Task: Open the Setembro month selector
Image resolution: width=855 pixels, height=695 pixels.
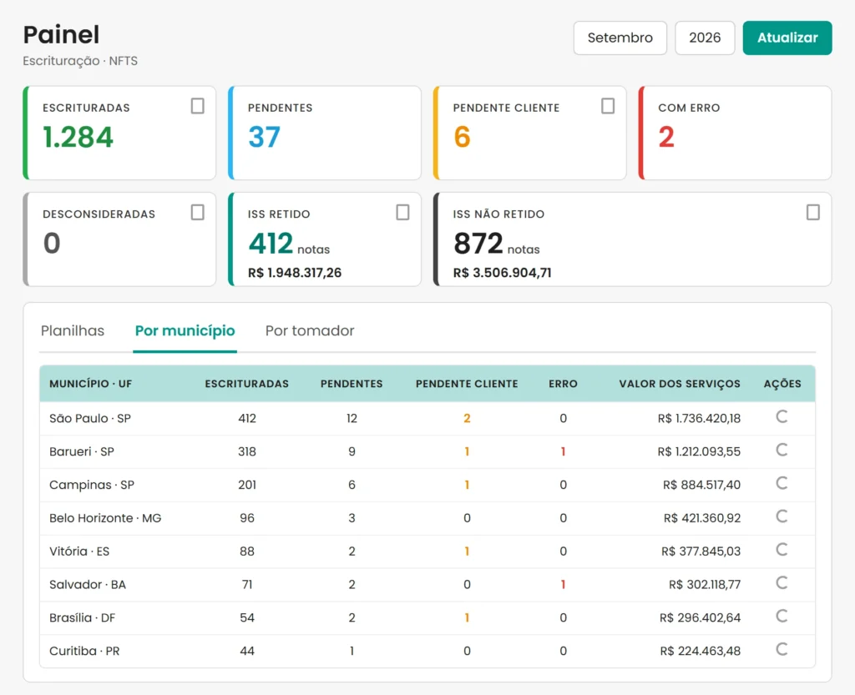Action: click(620, 38)
